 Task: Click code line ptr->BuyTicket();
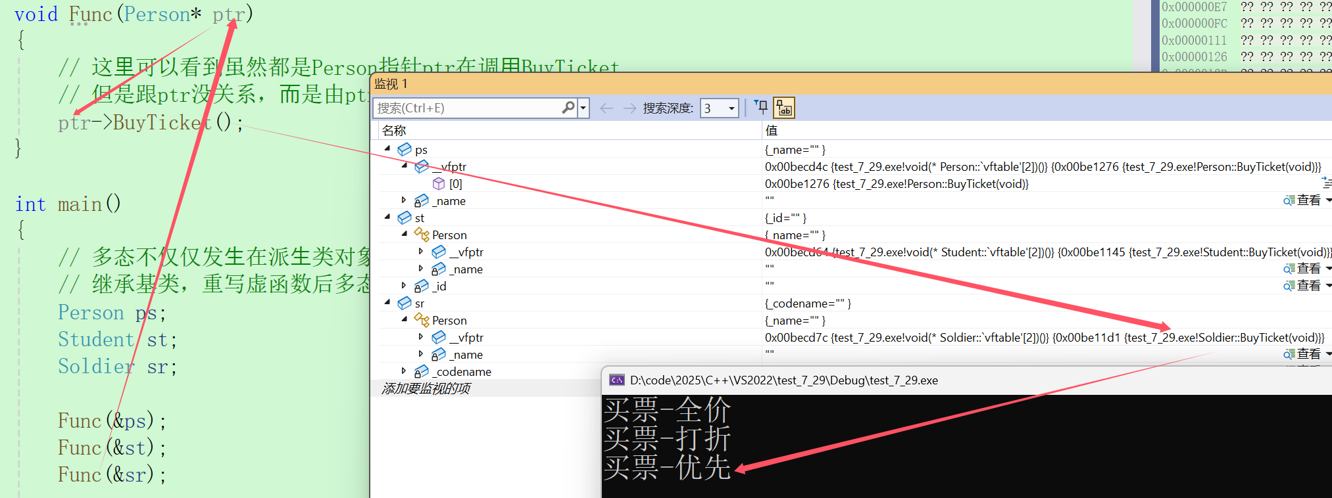(x=151, y=123)
